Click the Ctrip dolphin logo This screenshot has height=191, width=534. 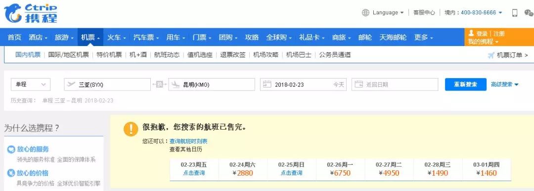click(30, 13)
